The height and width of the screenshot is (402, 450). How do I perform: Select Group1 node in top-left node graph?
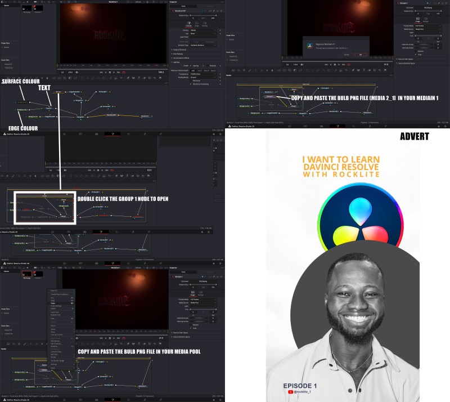click(x=58, y=92)
